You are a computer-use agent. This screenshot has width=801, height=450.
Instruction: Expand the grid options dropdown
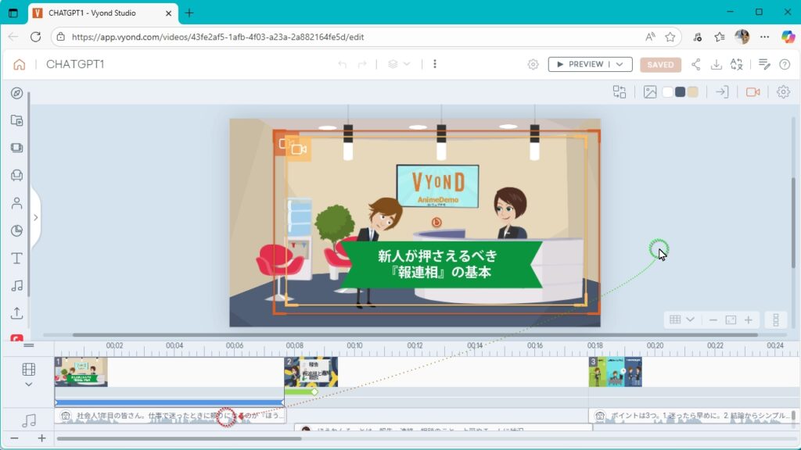[x=690, y=320]
